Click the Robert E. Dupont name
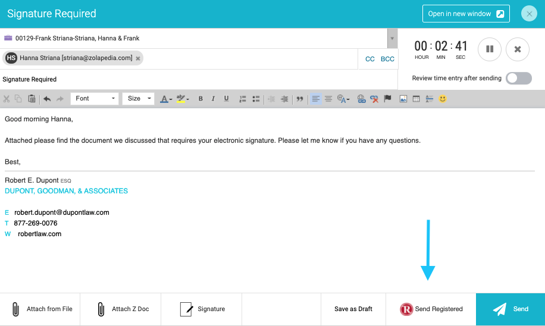The image size is (545, 326). tap(32, 180)
